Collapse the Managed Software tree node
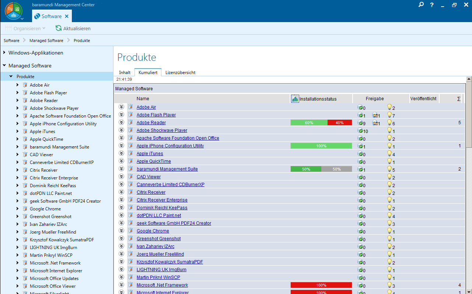 coord(4,66)
